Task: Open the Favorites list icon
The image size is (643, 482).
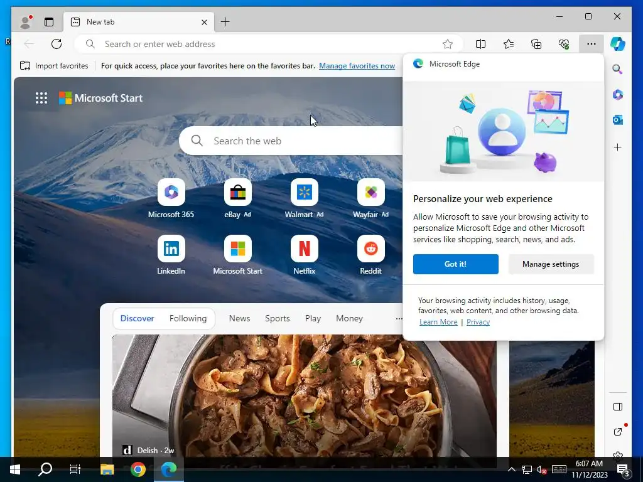Action: click(509, 44)
